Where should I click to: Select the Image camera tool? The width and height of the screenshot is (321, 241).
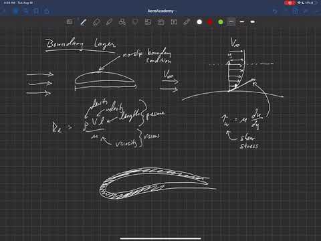coord(160,22)
